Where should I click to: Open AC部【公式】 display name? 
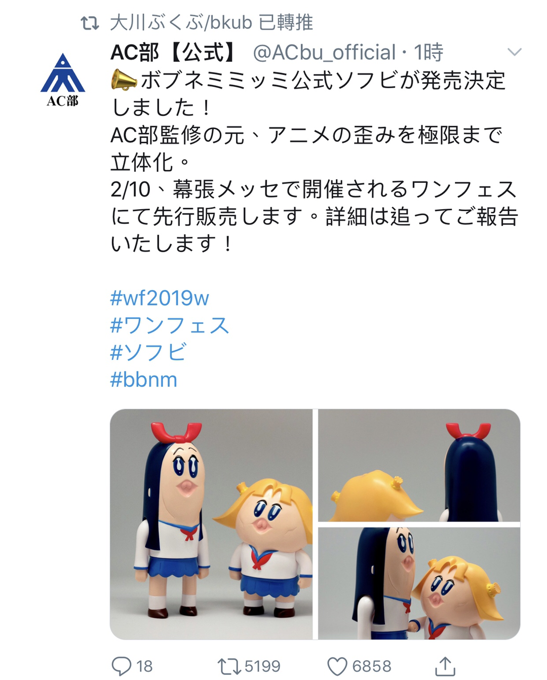coord(174,52)
